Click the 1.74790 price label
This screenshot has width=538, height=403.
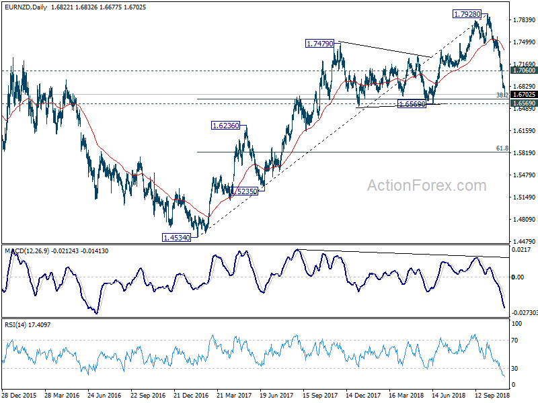(x=319, y=44)
